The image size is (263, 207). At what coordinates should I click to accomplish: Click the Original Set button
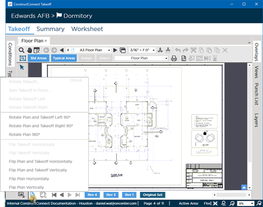tap(153, 195)
